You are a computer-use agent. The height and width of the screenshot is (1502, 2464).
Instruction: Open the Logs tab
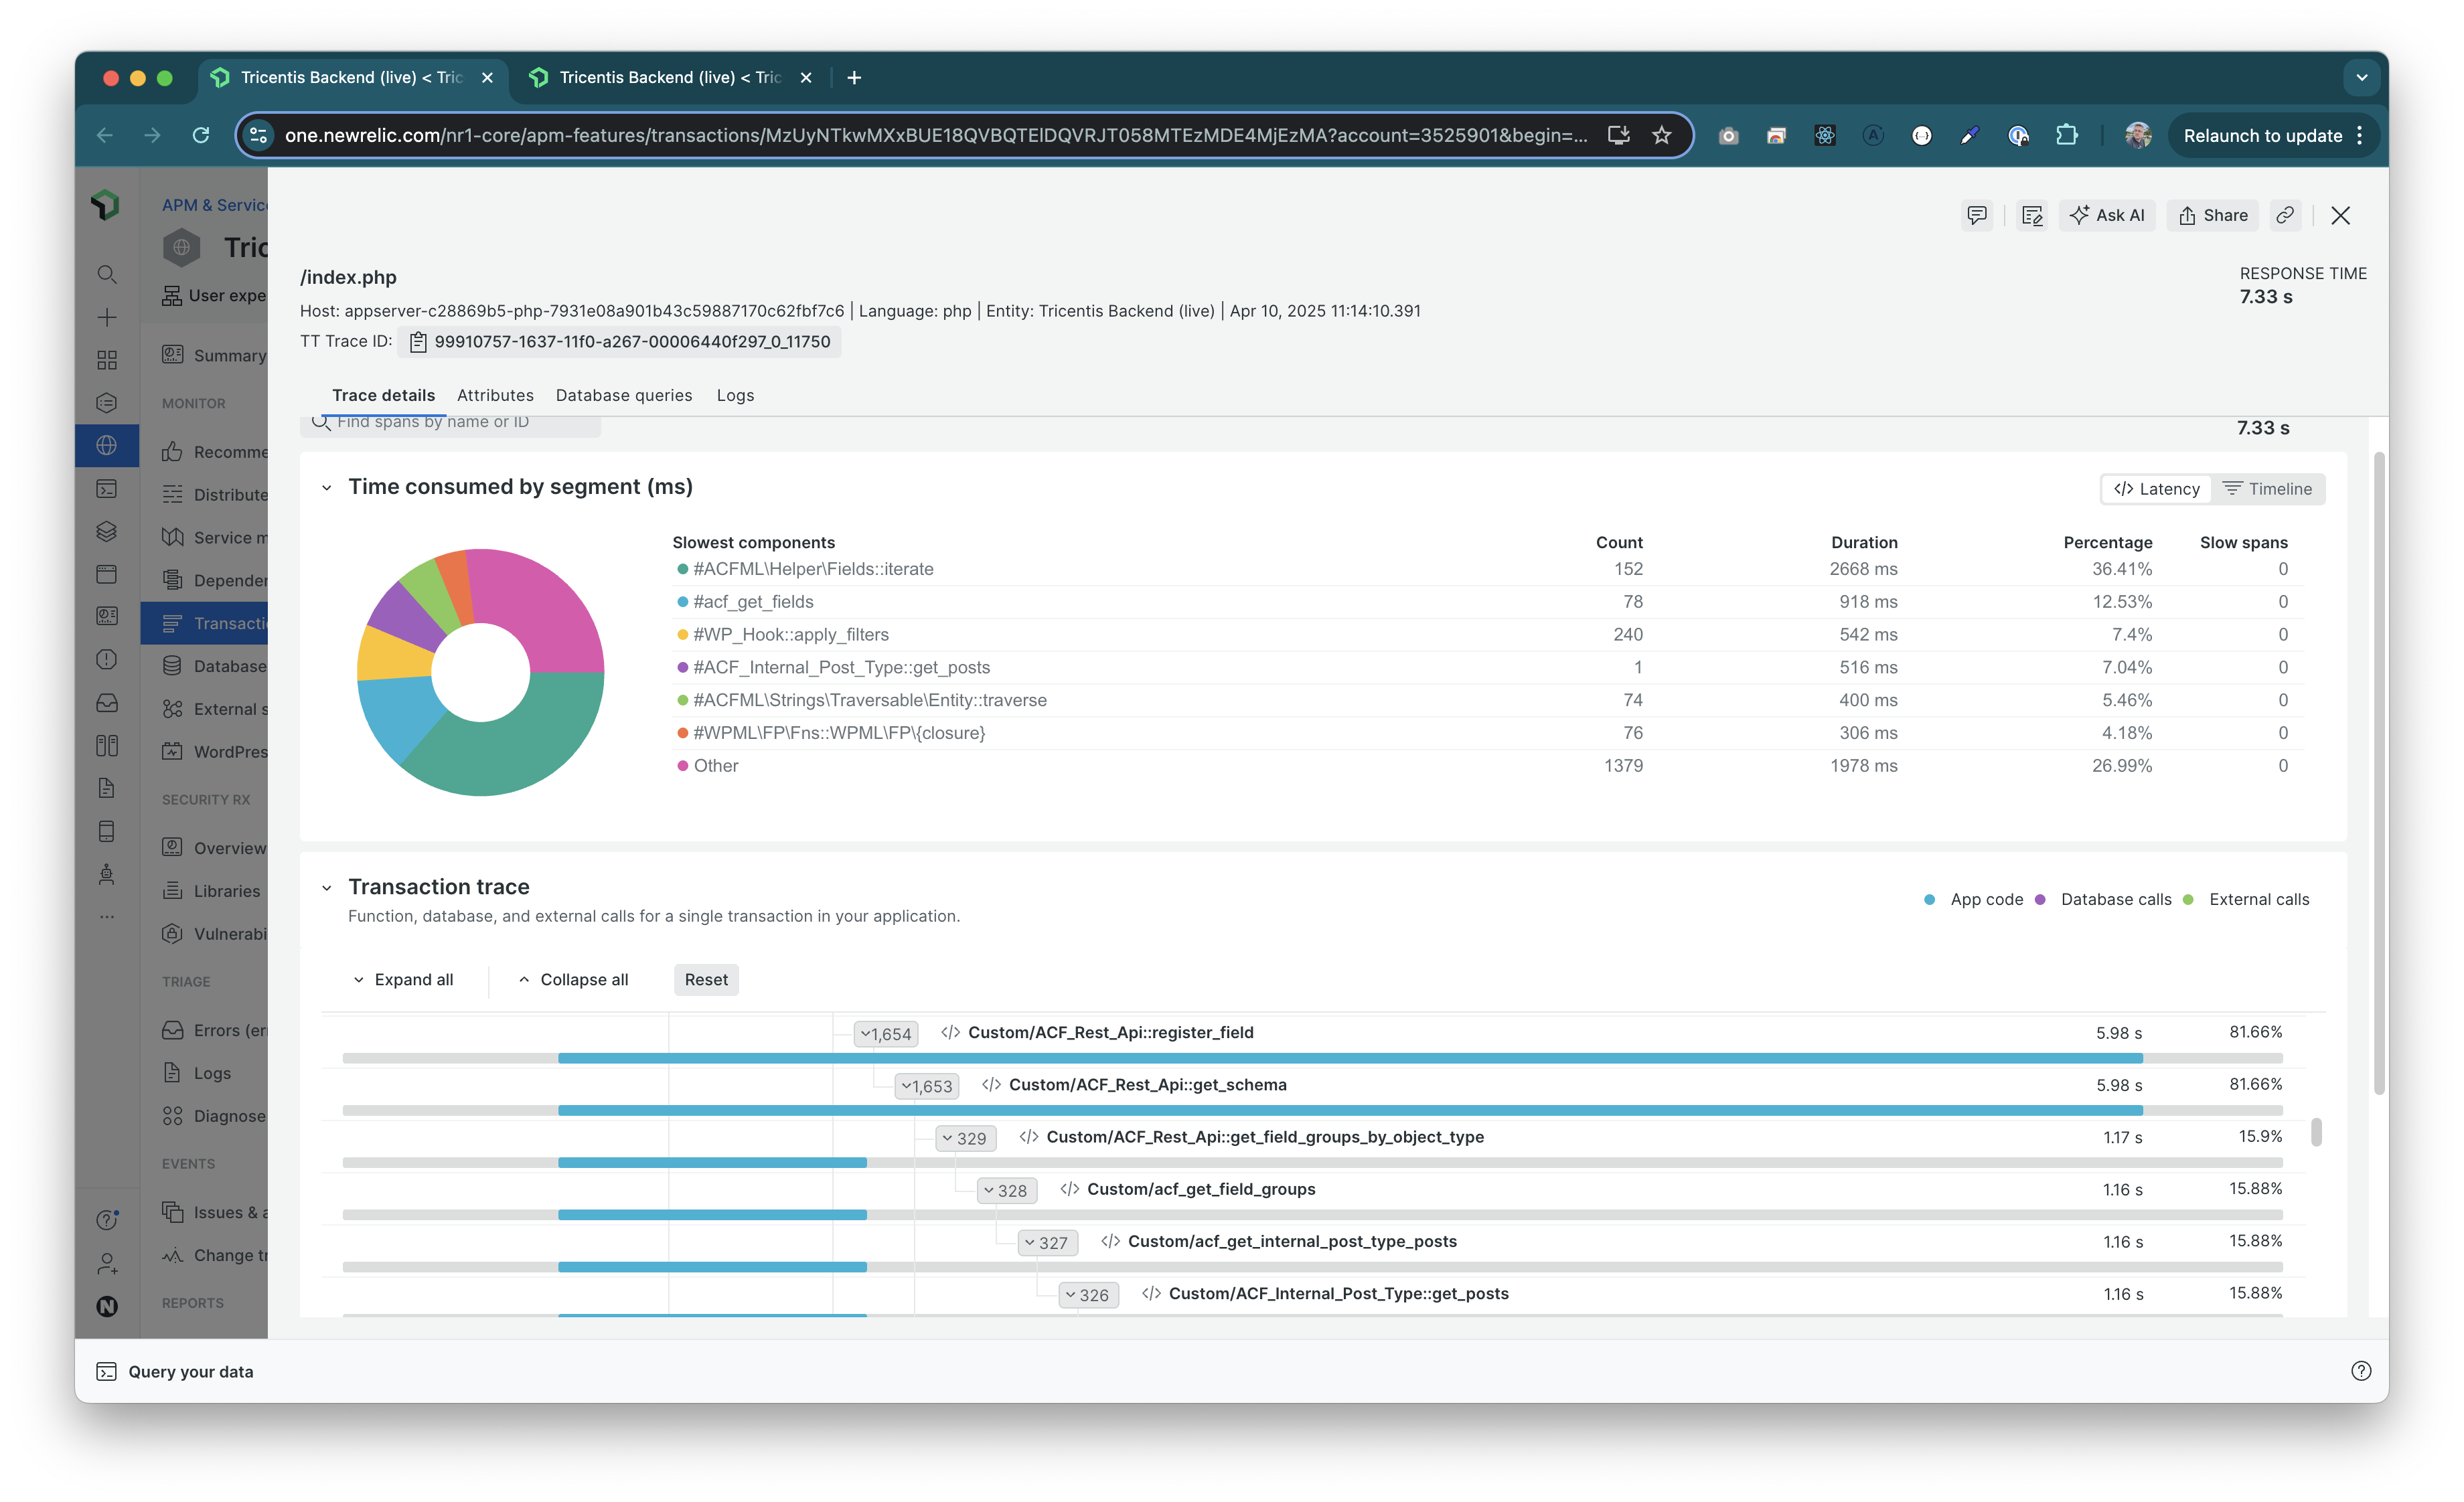[735, 395]
